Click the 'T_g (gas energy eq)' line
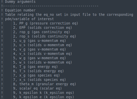The height and width of the screenshot is (99, 137). coord(36,67)
